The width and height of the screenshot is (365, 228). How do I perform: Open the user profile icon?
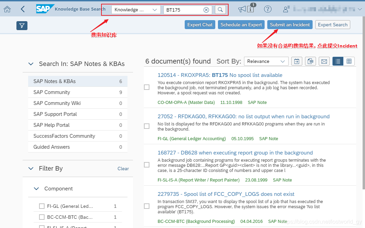[x=286, y=9]
